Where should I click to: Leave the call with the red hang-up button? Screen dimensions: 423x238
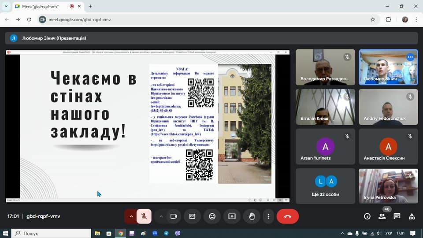coord(288,216)
